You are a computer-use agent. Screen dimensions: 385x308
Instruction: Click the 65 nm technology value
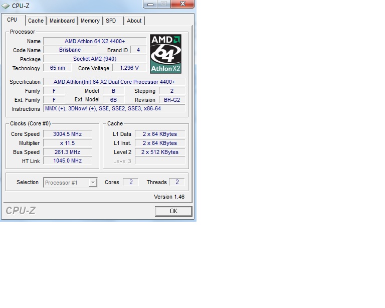(x=58, y=68)
